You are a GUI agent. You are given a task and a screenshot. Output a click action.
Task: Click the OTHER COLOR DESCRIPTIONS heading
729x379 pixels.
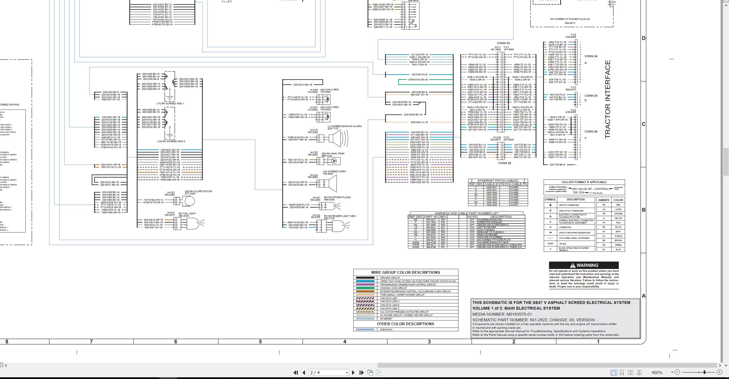[x=406, y=324]
